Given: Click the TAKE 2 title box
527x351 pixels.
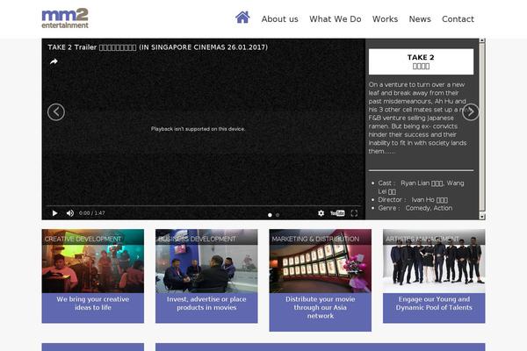Looking at the screenshot, I should (x=421, y=61).
